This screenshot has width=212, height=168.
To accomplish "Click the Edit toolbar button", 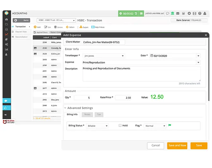I will 47,27.
